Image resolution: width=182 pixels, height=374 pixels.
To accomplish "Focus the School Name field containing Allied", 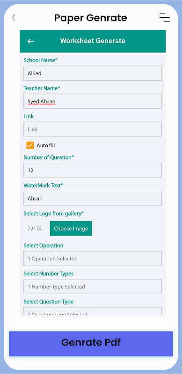I will coord(93,73).
